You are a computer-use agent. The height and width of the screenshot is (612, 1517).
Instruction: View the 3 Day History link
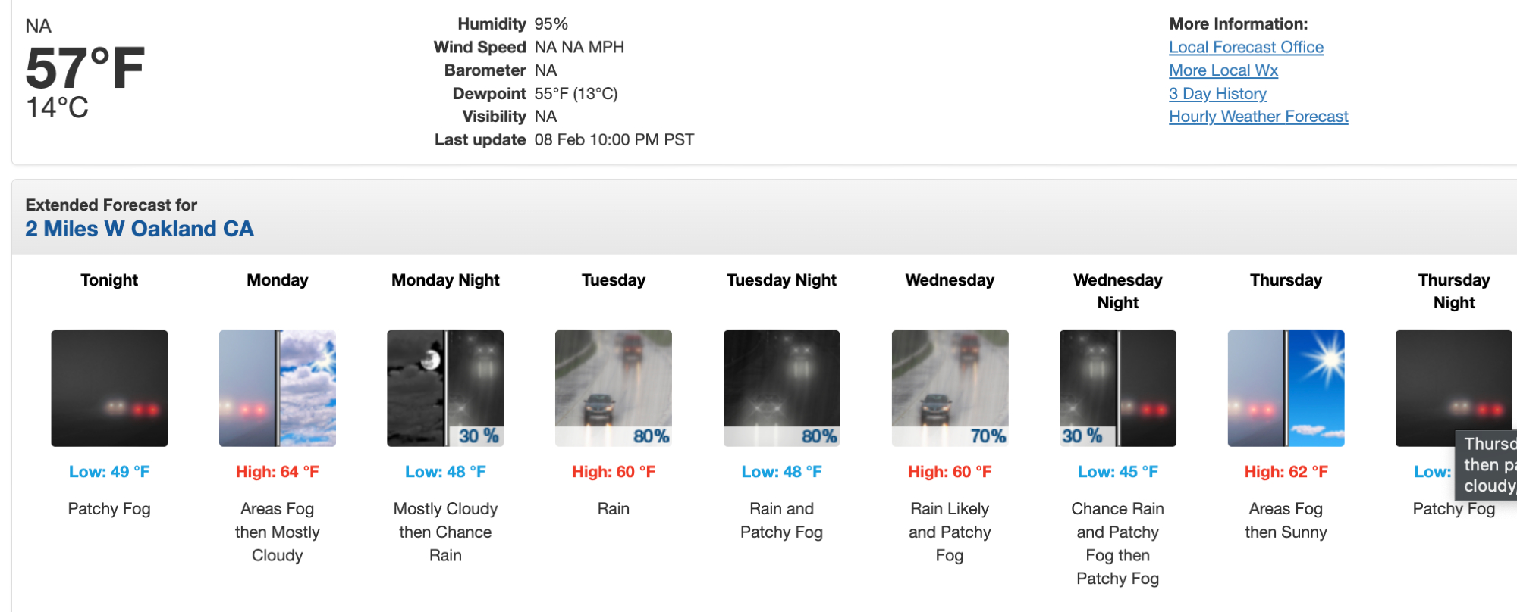pyautogui.click(x=1217, y=94)
